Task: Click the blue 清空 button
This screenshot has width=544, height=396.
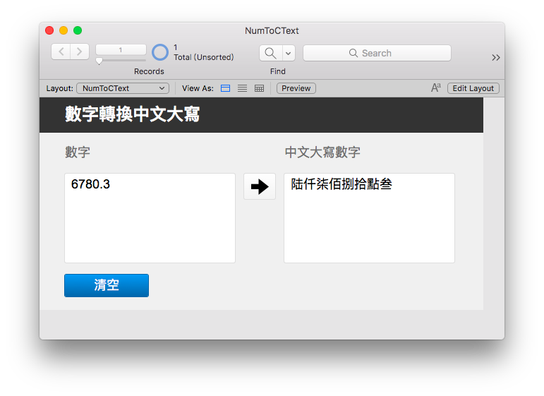Action: point(107,285)
